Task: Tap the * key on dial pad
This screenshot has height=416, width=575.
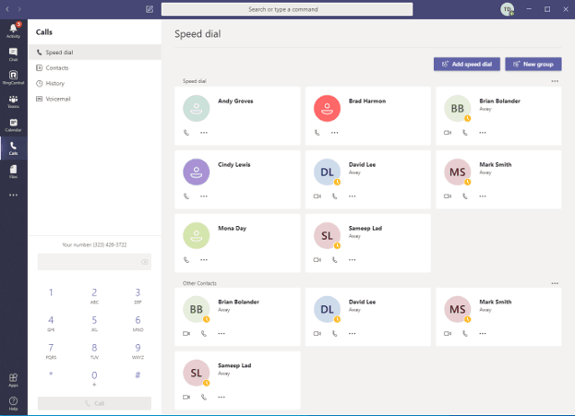Action: coord(51,374)
